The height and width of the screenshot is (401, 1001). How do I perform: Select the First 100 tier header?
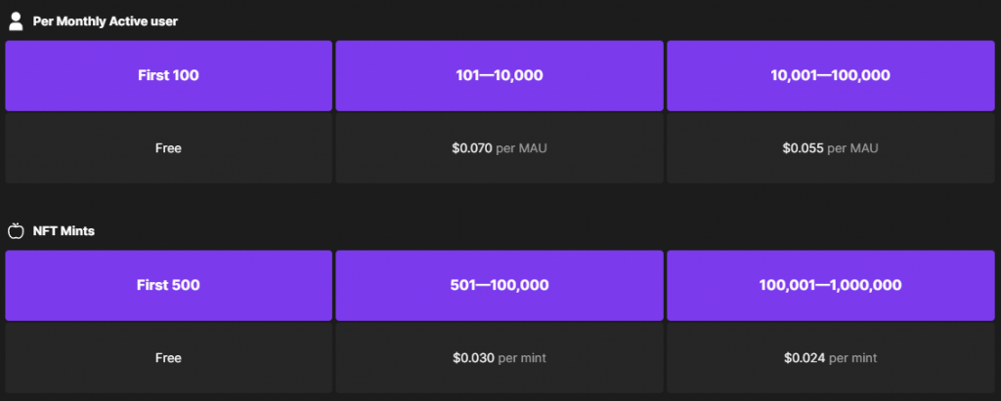pyautogui.click(x=168, y=75)
